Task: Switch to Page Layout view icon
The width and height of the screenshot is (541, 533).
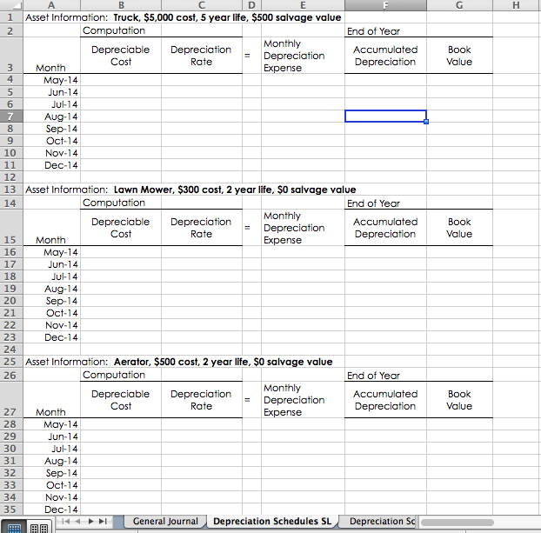Action: tap(37, 527)
